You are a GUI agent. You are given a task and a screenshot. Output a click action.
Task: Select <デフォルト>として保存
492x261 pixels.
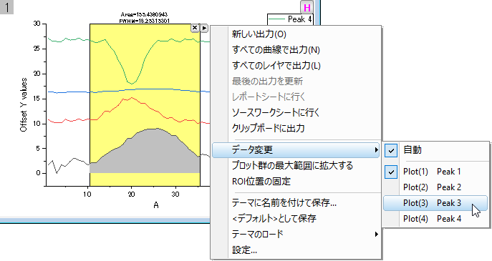(296, 218)
